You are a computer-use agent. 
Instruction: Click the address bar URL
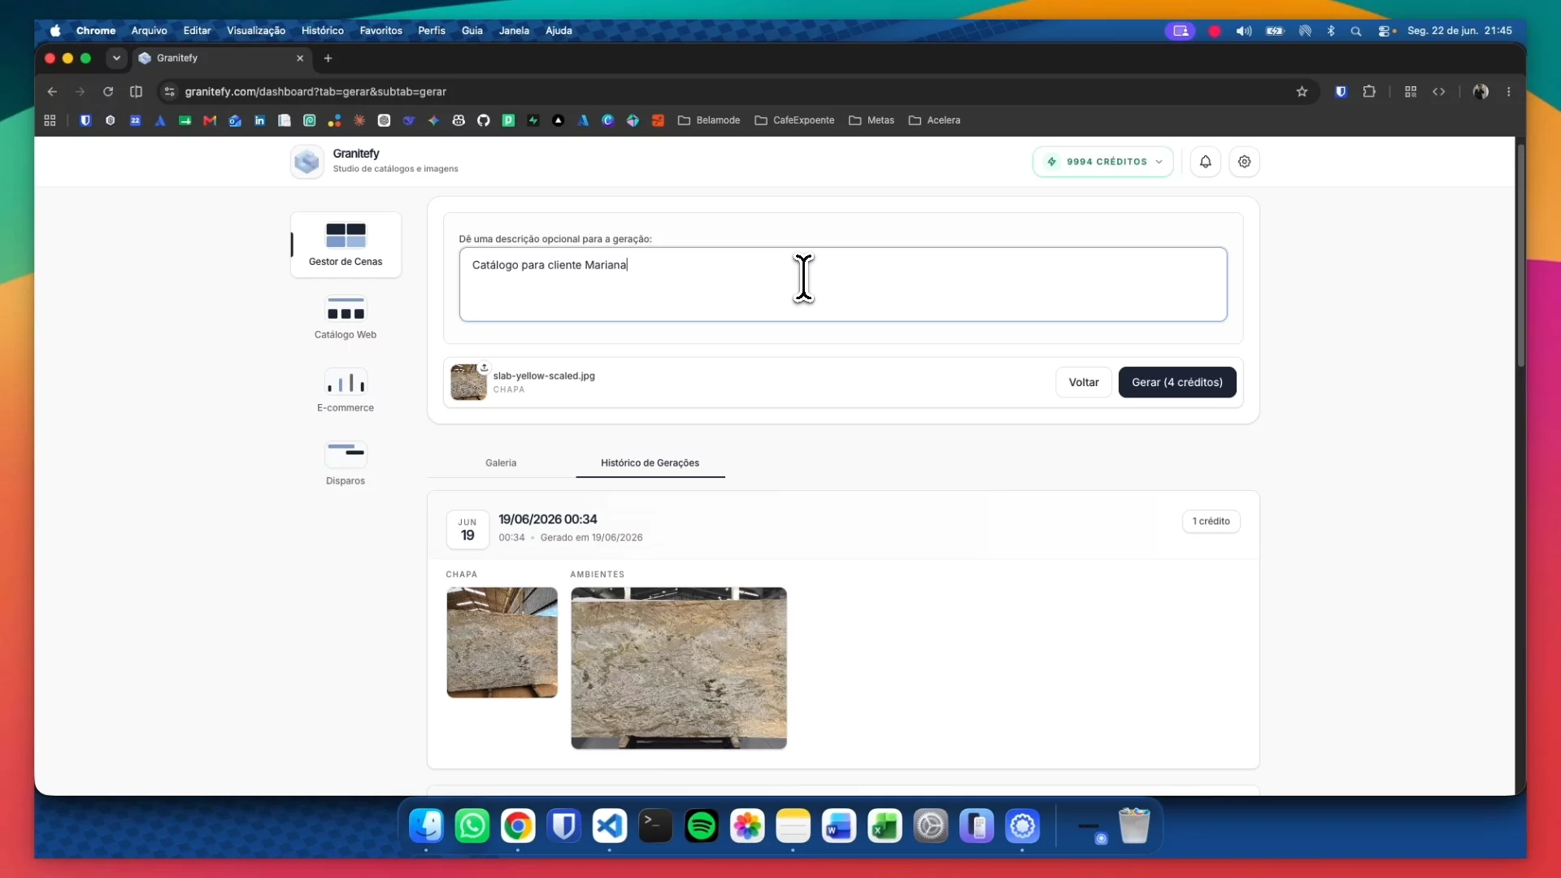click(315, 92)
